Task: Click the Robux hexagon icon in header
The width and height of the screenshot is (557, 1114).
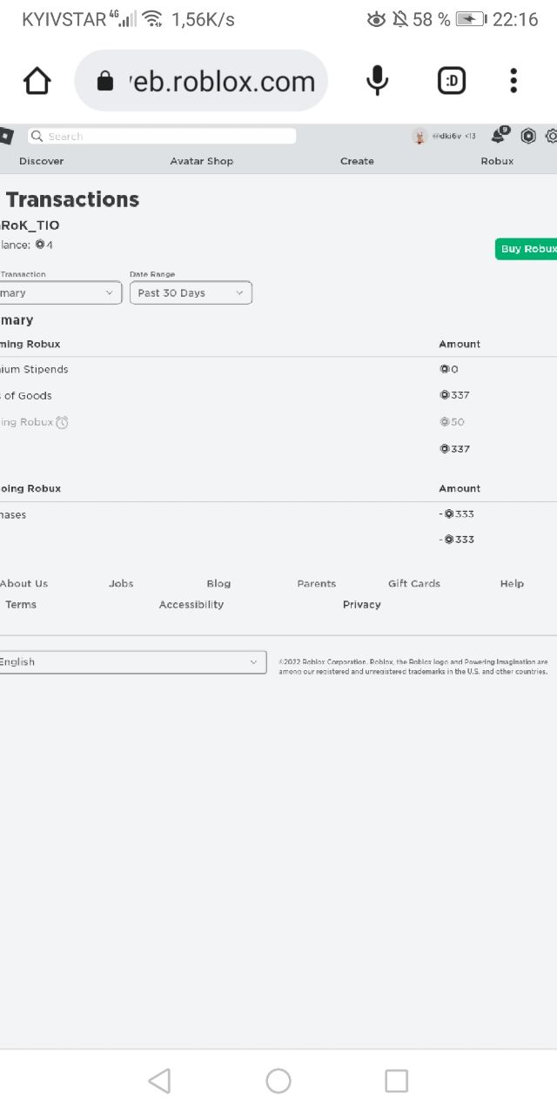Action: [528, 136]
